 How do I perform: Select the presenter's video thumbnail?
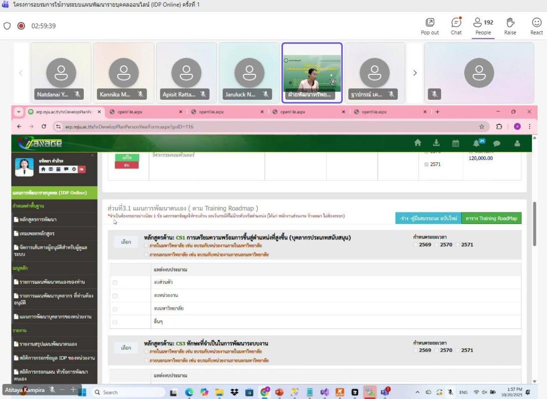tap(312, 73)
